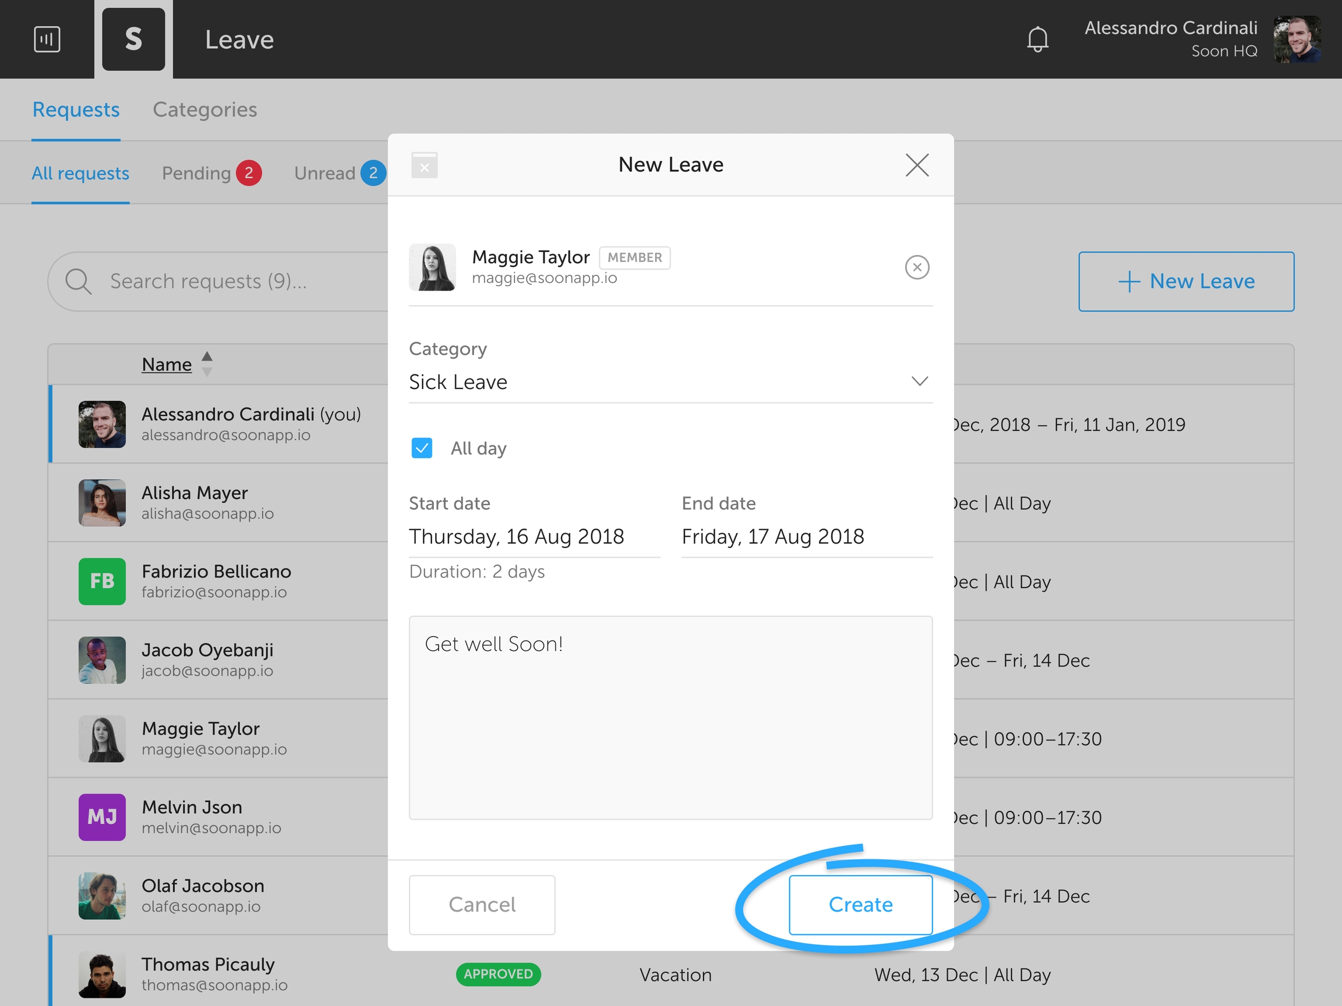Expand the Category dropdown chevron
Image resolution: width=1342 pixels, height=1006 pixels.
point(919,381)
